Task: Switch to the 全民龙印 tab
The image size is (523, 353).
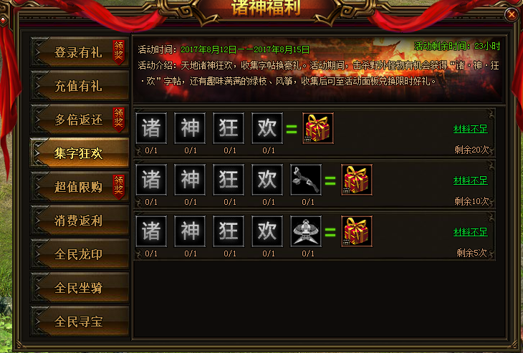Action: [80, 254]
